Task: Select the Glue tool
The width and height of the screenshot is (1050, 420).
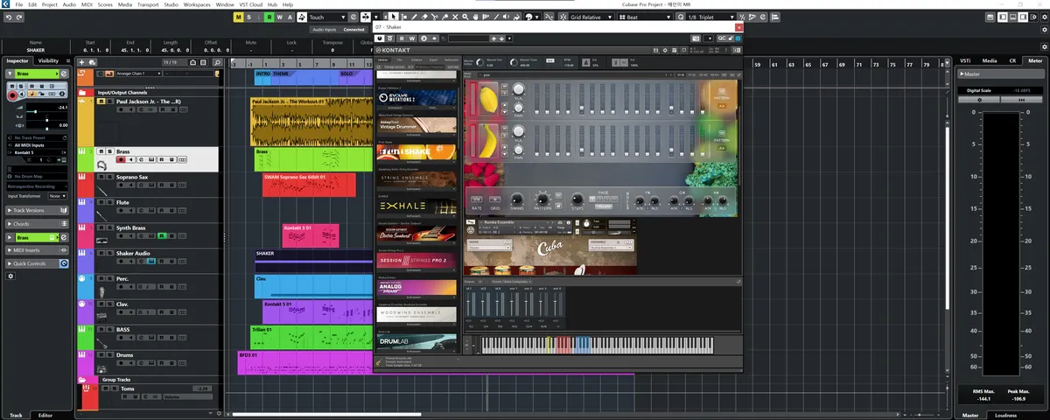Action: (x=445, y=17)
